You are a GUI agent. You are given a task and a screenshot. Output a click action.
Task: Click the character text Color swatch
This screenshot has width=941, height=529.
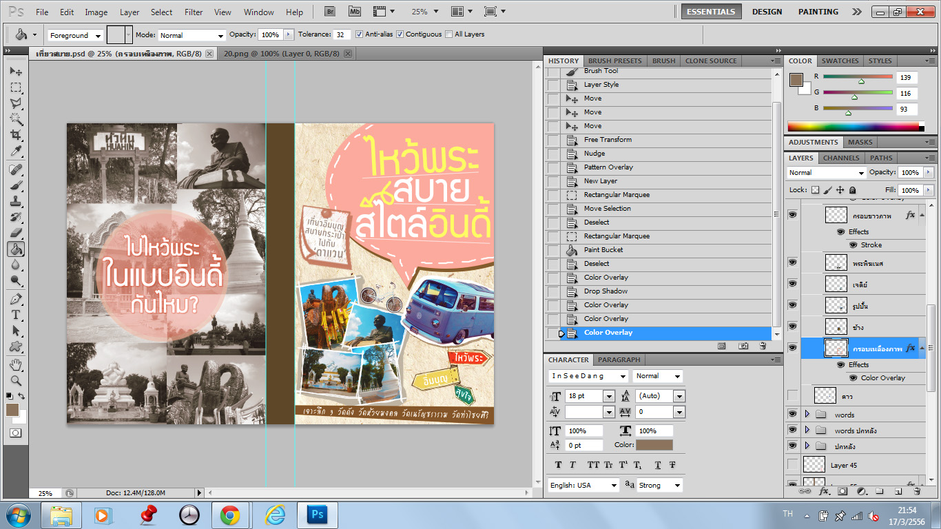tap(654, 445)
